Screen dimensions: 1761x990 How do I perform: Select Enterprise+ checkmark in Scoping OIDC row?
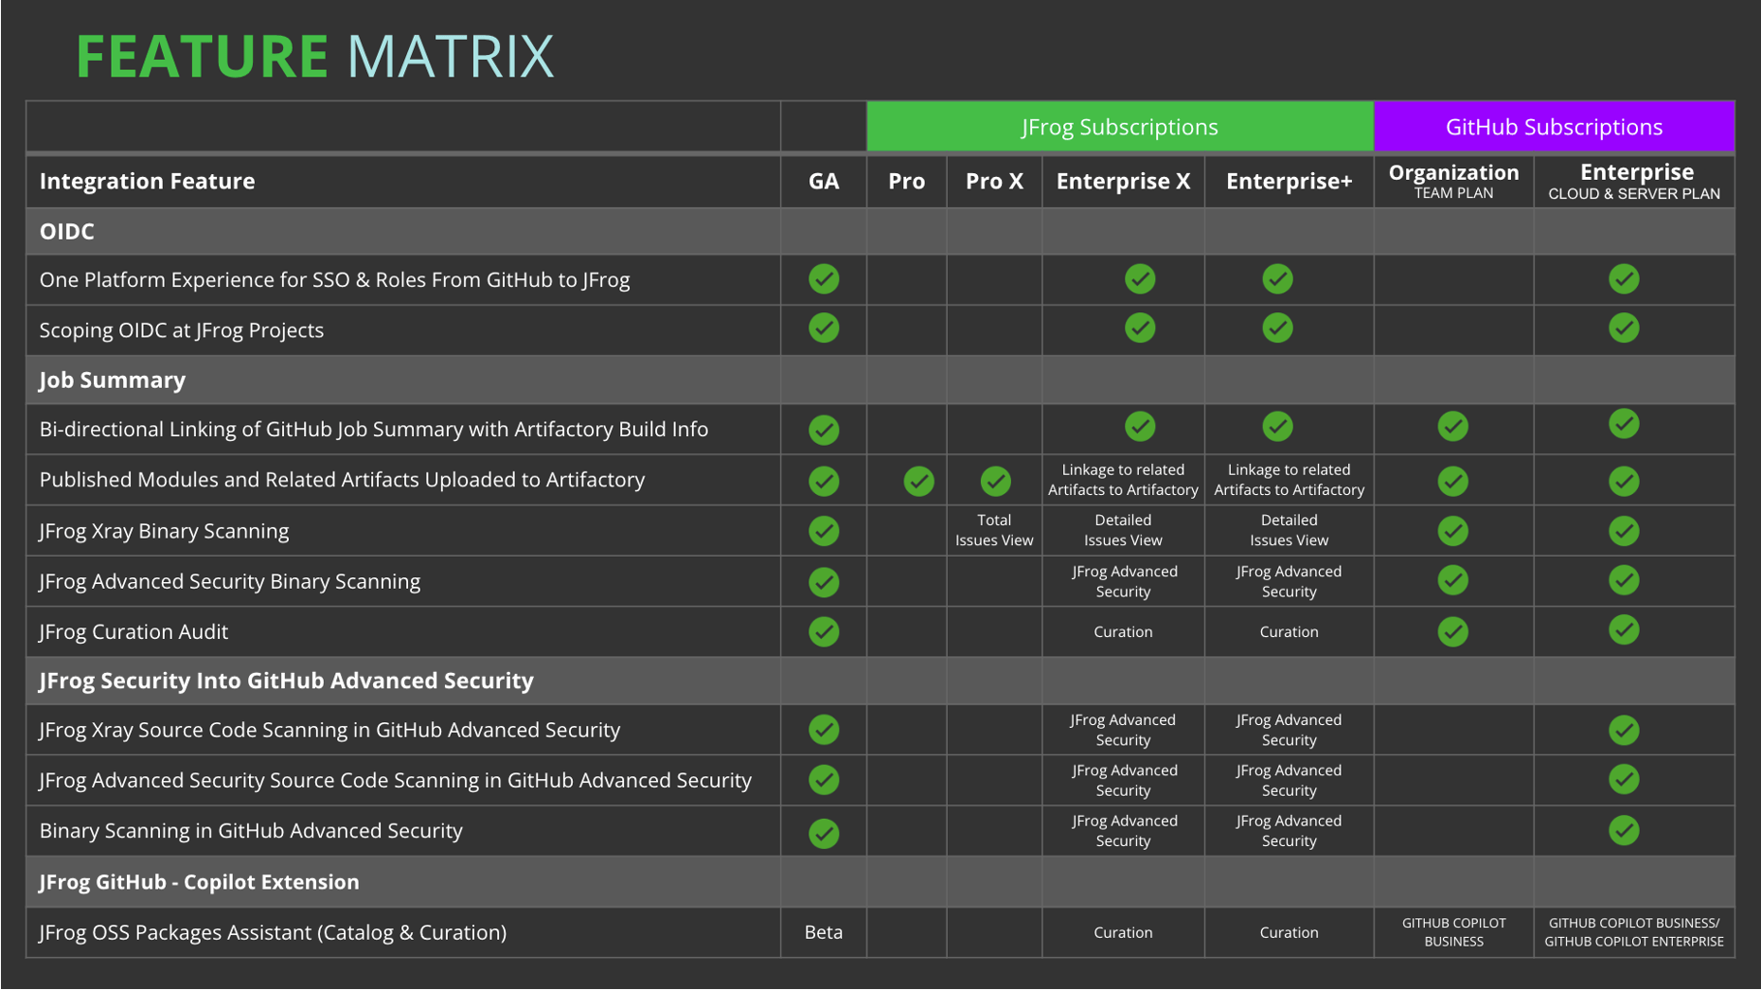1277,328
